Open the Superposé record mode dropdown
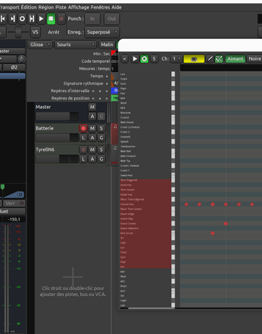Image resolution: width=262 pixels, height=334 pixels. coord(102,32)
